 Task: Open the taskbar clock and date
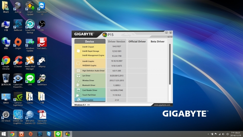[x=236, y=134]
